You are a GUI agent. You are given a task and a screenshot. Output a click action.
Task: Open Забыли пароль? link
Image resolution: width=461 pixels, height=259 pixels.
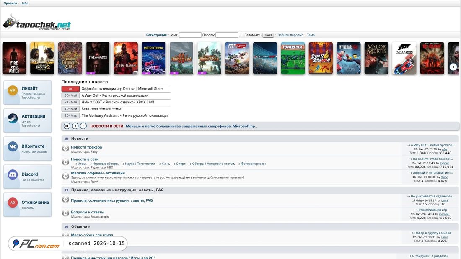(x=290, y=35)
